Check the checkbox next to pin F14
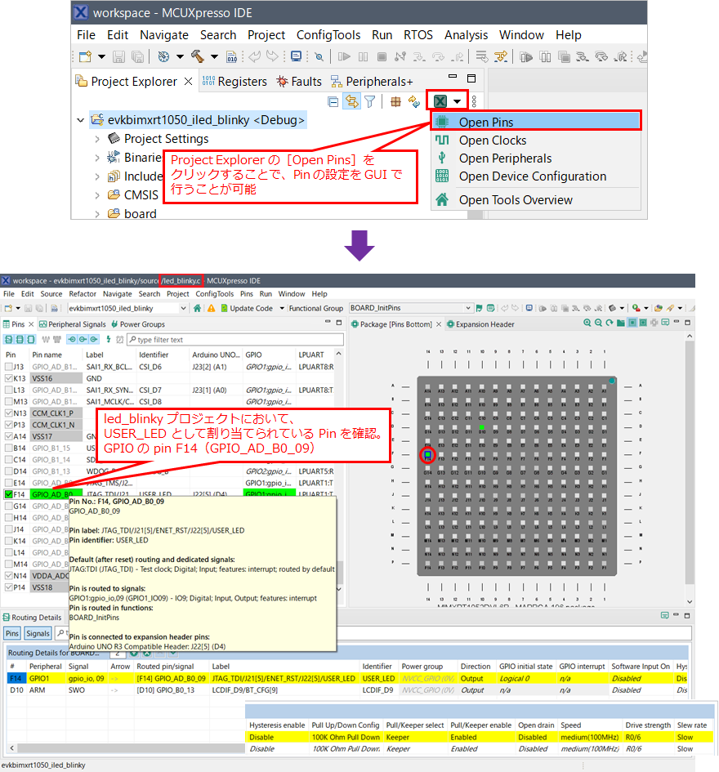This screenshot has height=772, width=719. [x=8, y=494]
